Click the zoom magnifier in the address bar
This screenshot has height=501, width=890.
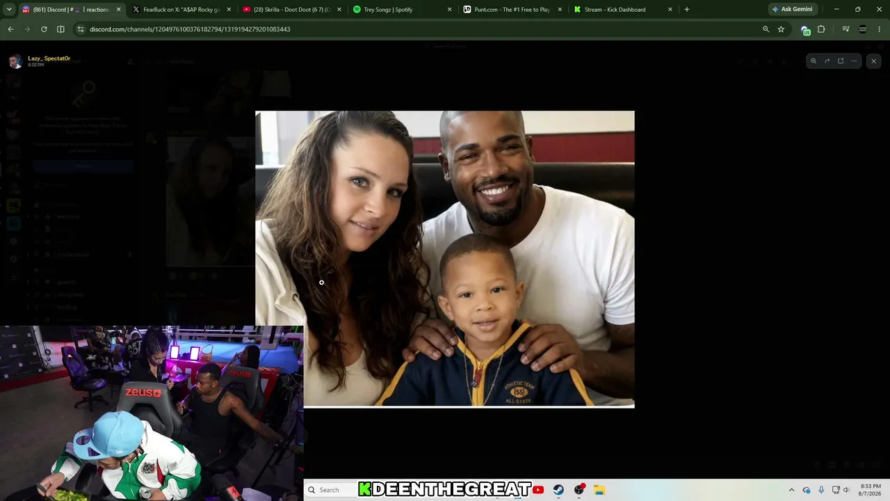tap(766, 29)
